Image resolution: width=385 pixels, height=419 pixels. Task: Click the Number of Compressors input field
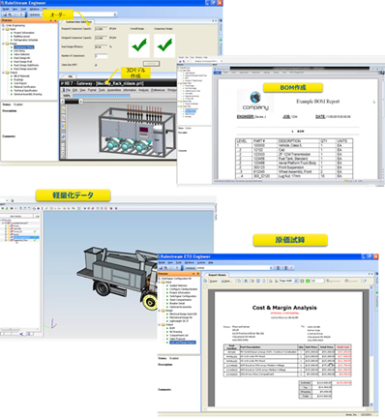point(101,56)
